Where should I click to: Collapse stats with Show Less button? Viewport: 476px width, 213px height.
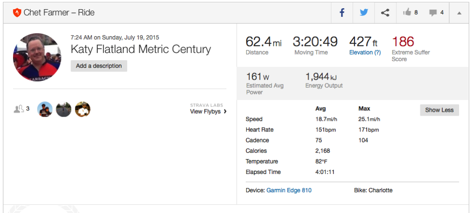pyautogui.click(x=439, y=110)
